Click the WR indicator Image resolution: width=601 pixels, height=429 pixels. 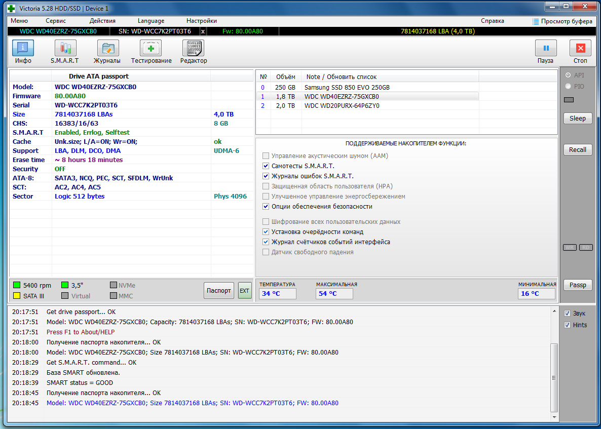point(570,248)
